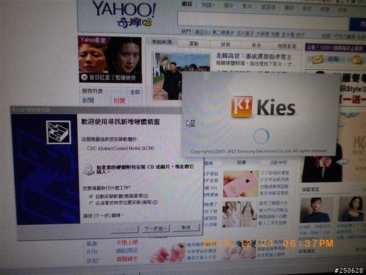Image resolution: width=366 pixels, height=275 pixels.
Task: Select the 影片 search tab
Action: 247,6
